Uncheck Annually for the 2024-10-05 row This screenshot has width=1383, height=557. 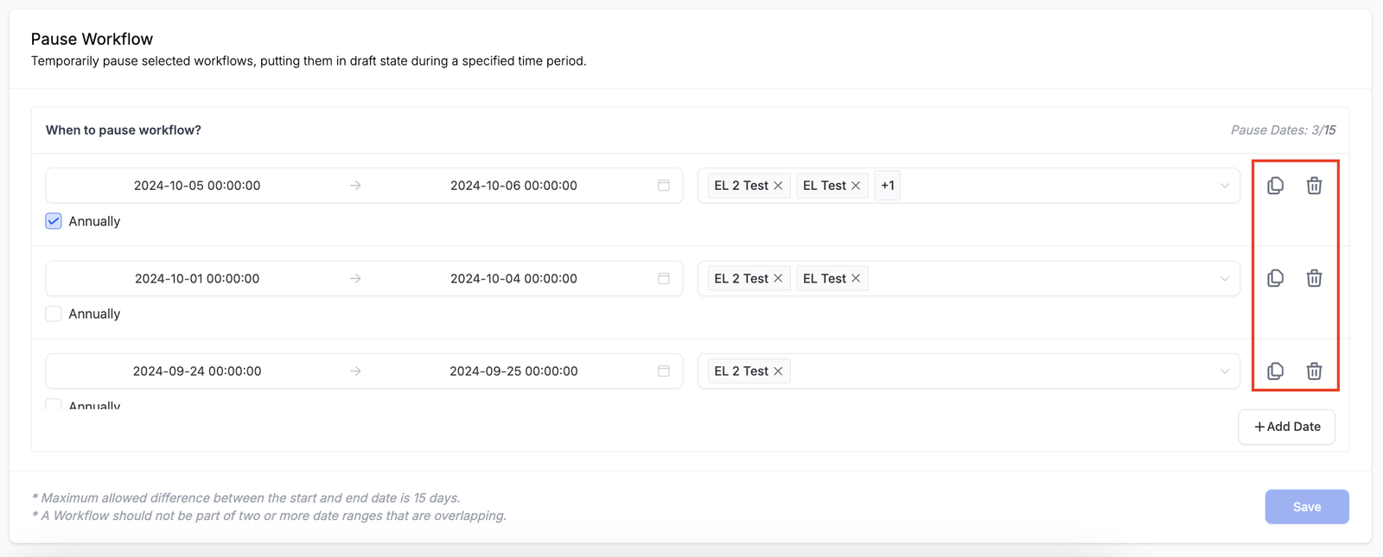click(x=54, y=221)
